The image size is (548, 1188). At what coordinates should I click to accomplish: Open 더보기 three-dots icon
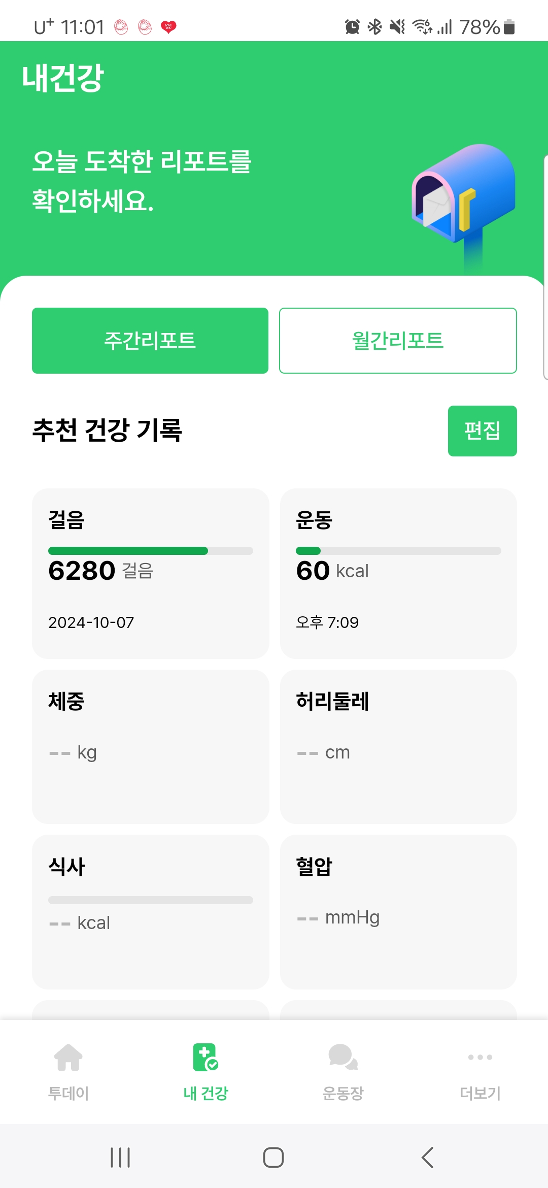point(480,1057)
